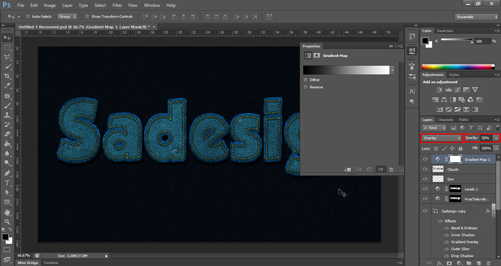Reset adjustment defaults in Properties panel
501x266 pixels.
tap(369, 170)
